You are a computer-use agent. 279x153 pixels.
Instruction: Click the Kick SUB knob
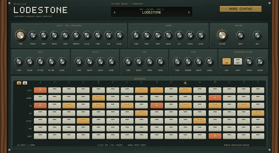(108, 35)
